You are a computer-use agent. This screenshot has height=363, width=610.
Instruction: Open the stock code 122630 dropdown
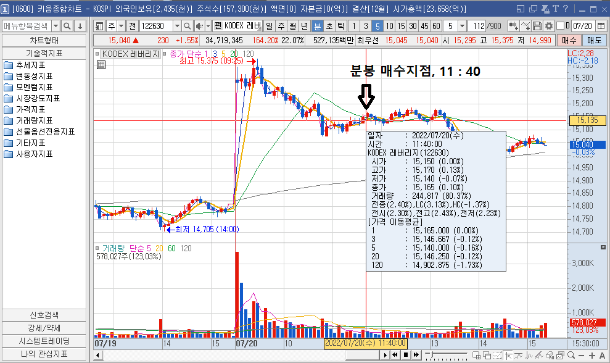point(177,26)
